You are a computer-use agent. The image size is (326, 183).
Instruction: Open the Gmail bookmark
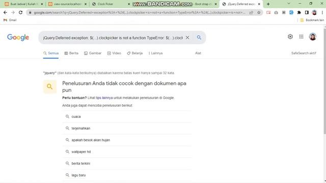coord(10,20)
